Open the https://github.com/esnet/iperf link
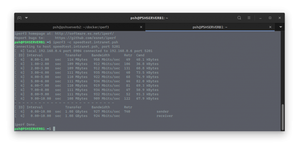299x147 pixels. (86, 38)
